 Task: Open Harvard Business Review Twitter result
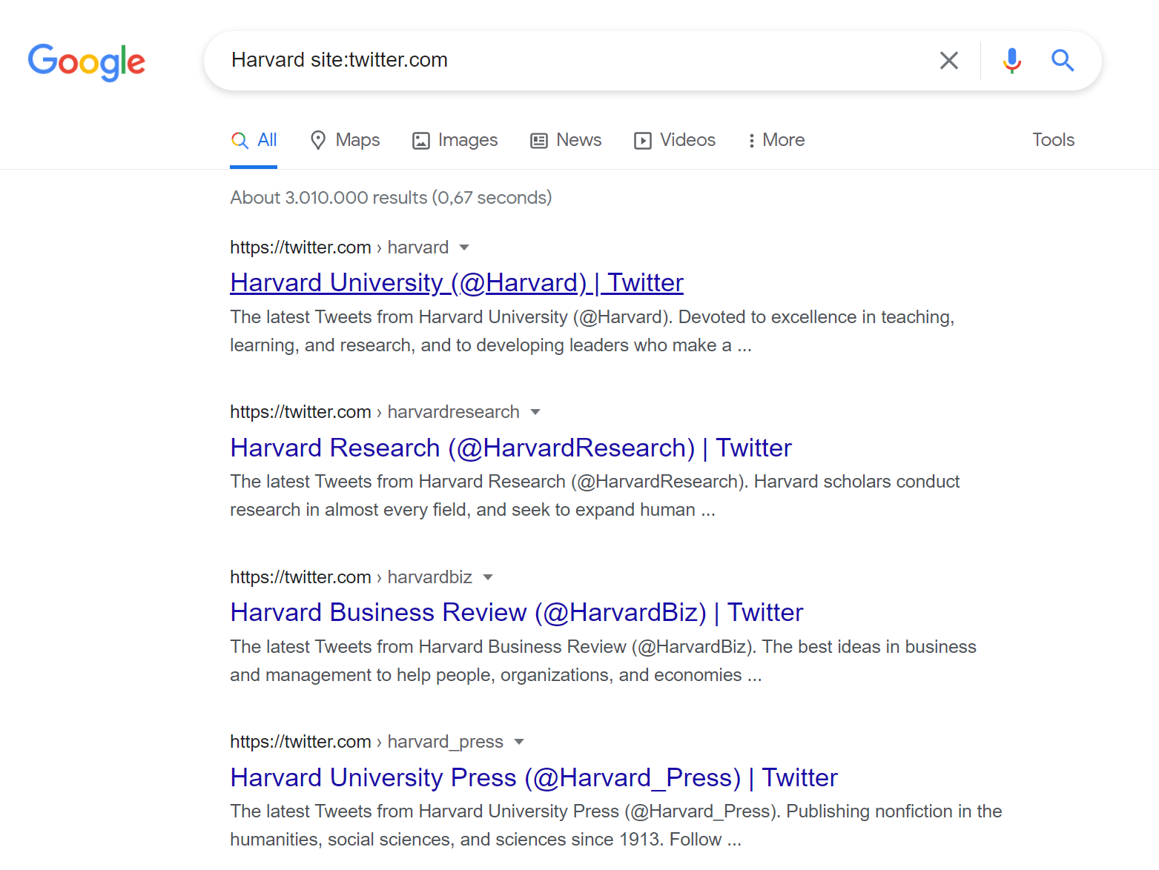tap(516, 613)
